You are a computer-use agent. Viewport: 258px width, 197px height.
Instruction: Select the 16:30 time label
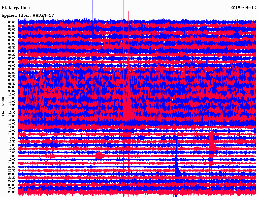coord(12,142)
